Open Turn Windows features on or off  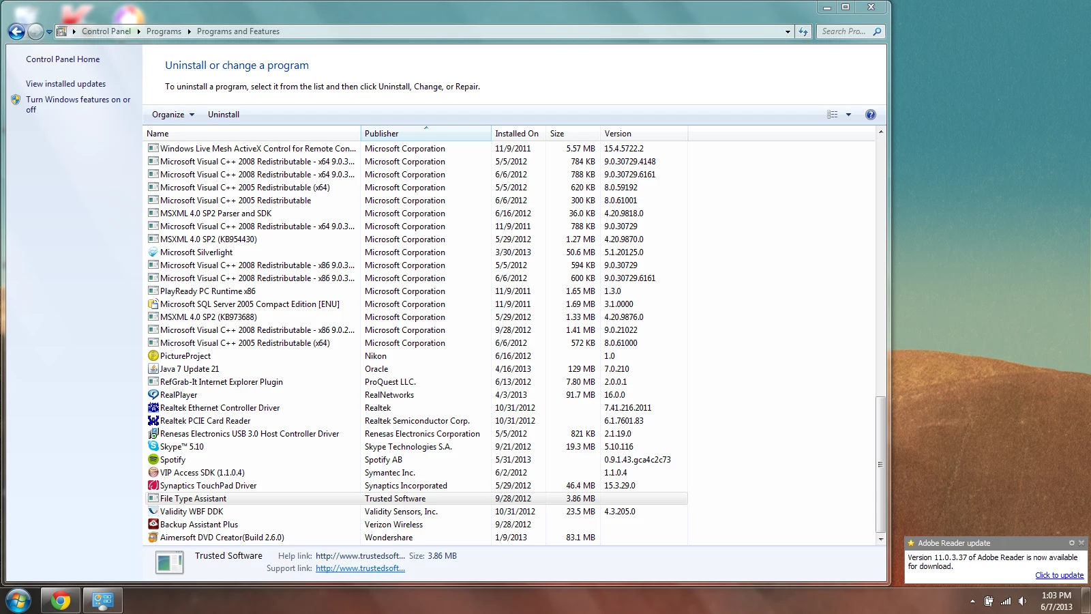(78, 104)
